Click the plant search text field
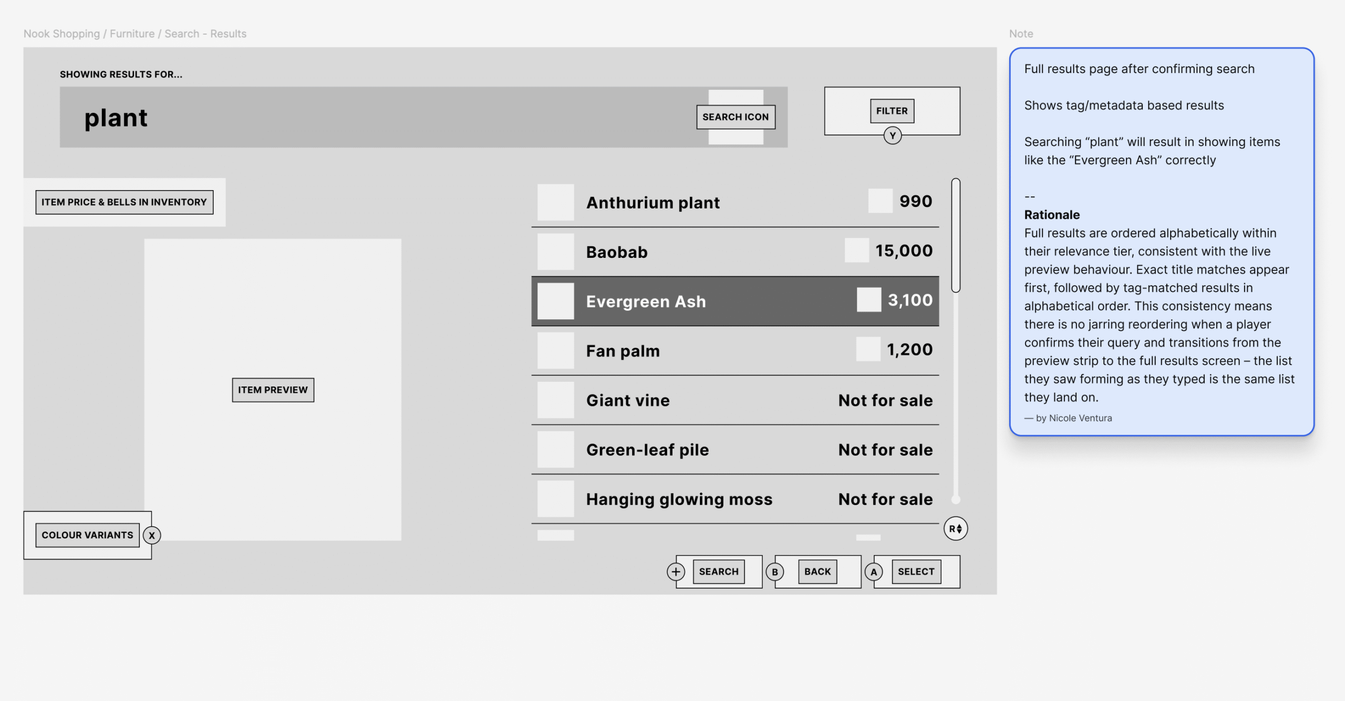 (x=368, y=117)
